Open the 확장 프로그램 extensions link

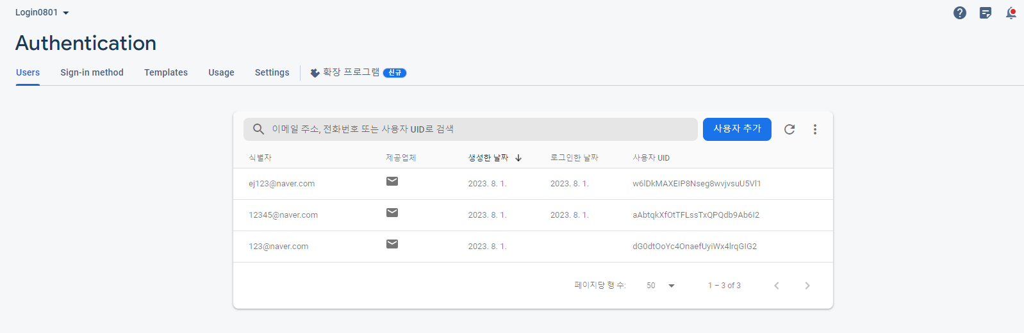coord(358,72)
